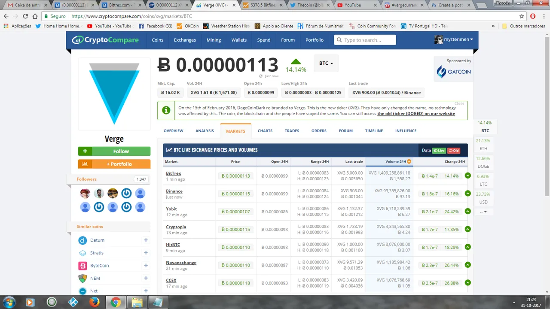This screenshot has width=550, height=309.
Task: Open the BitTrex market link
Action: [174, 173]
